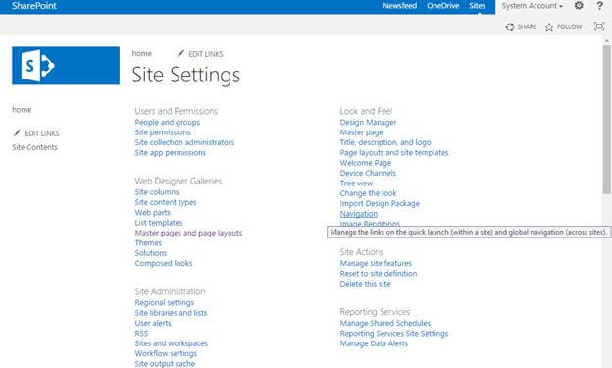612x368 pixels.
Task: Open User alerts link
Action: 153,323
